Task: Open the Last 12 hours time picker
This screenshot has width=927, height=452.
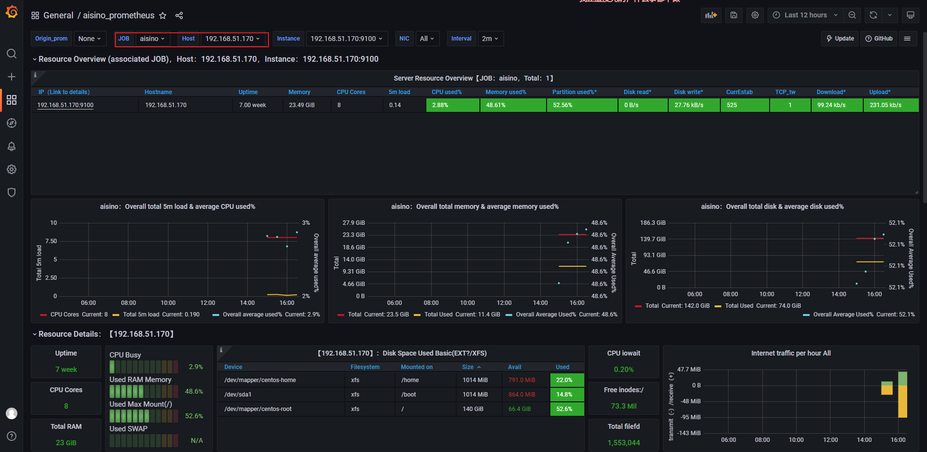Action: click(x=805, y=15)
